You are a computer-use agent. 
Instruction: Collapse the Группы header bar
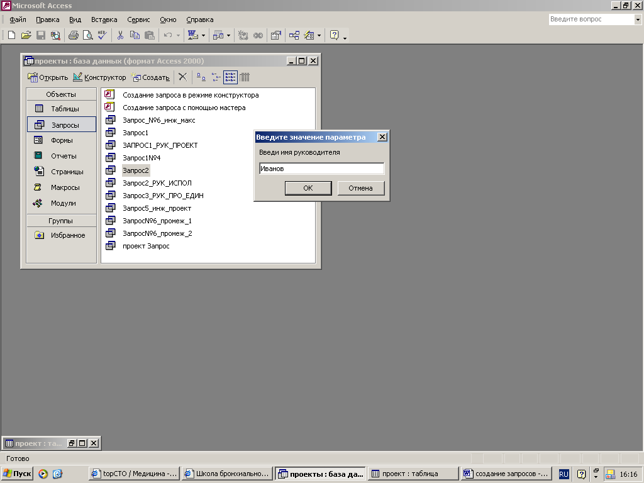61,221
